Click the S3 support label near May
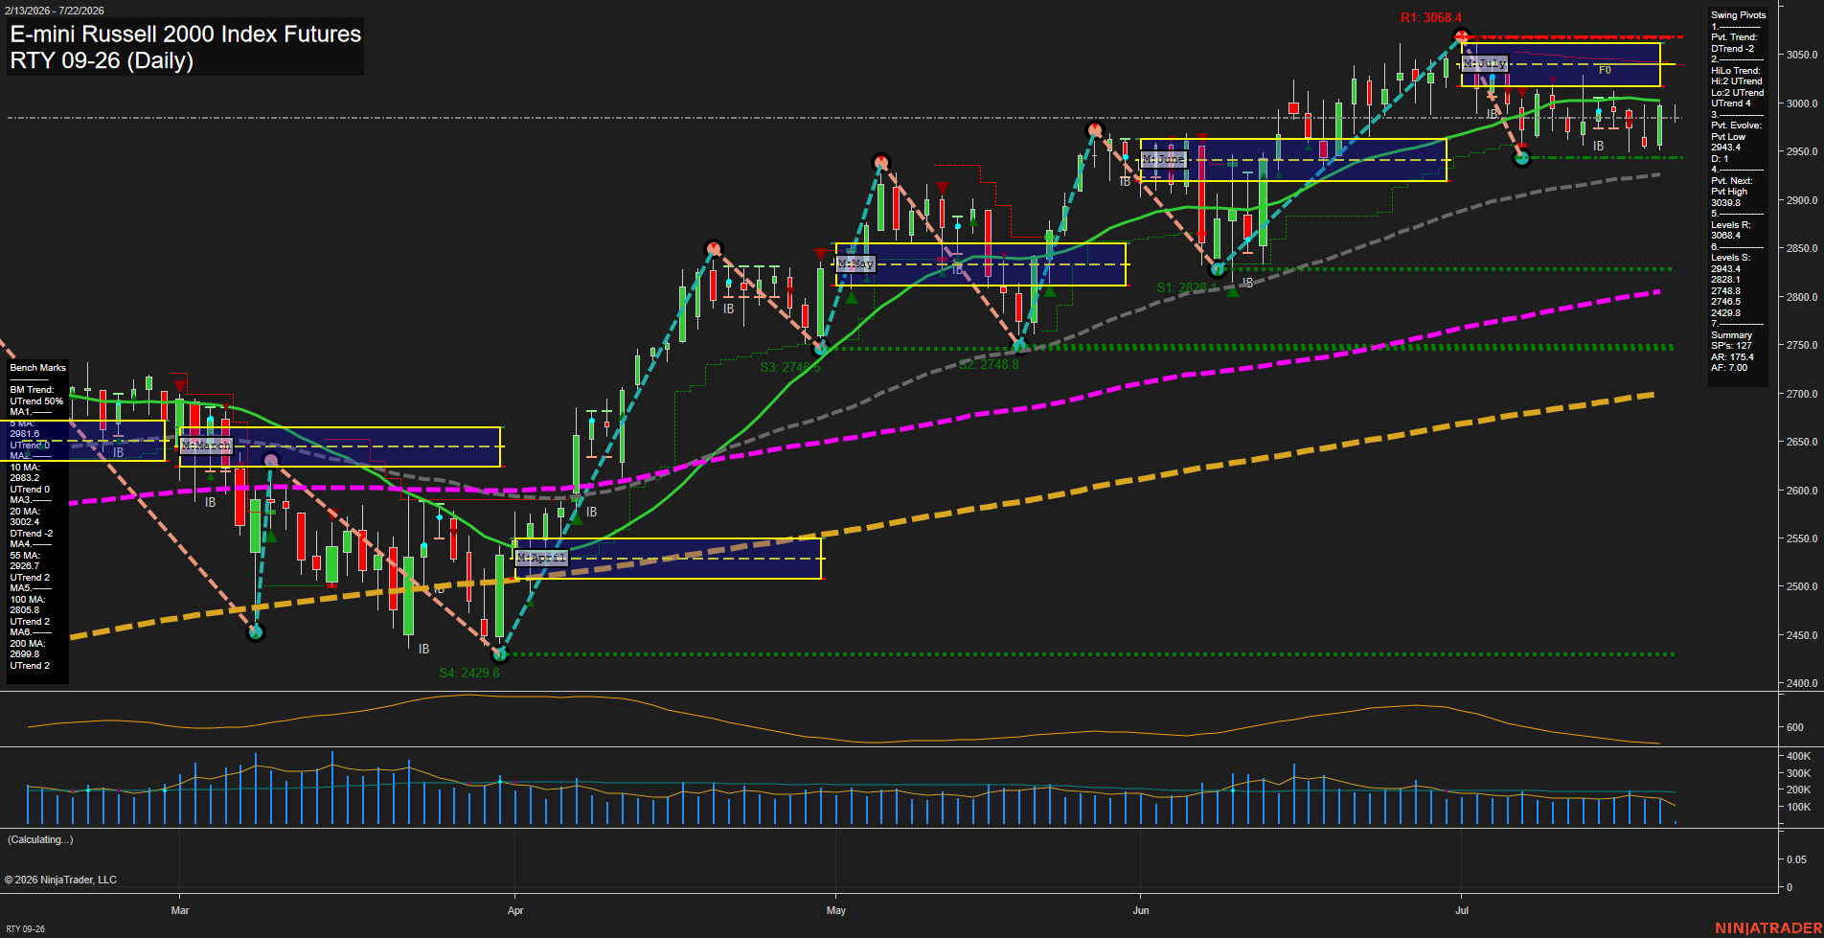 tap(789, 368)
